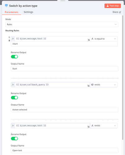The image size is (125, 155).
Task: Open the 'is equal to' operator dropdown
Action: [104, 39]
